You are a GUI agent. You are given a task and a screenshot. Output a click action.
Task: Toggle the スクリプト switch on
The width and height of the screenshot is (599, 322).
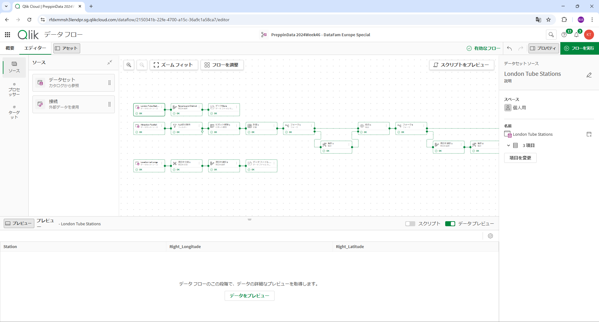tap(410, 224)
